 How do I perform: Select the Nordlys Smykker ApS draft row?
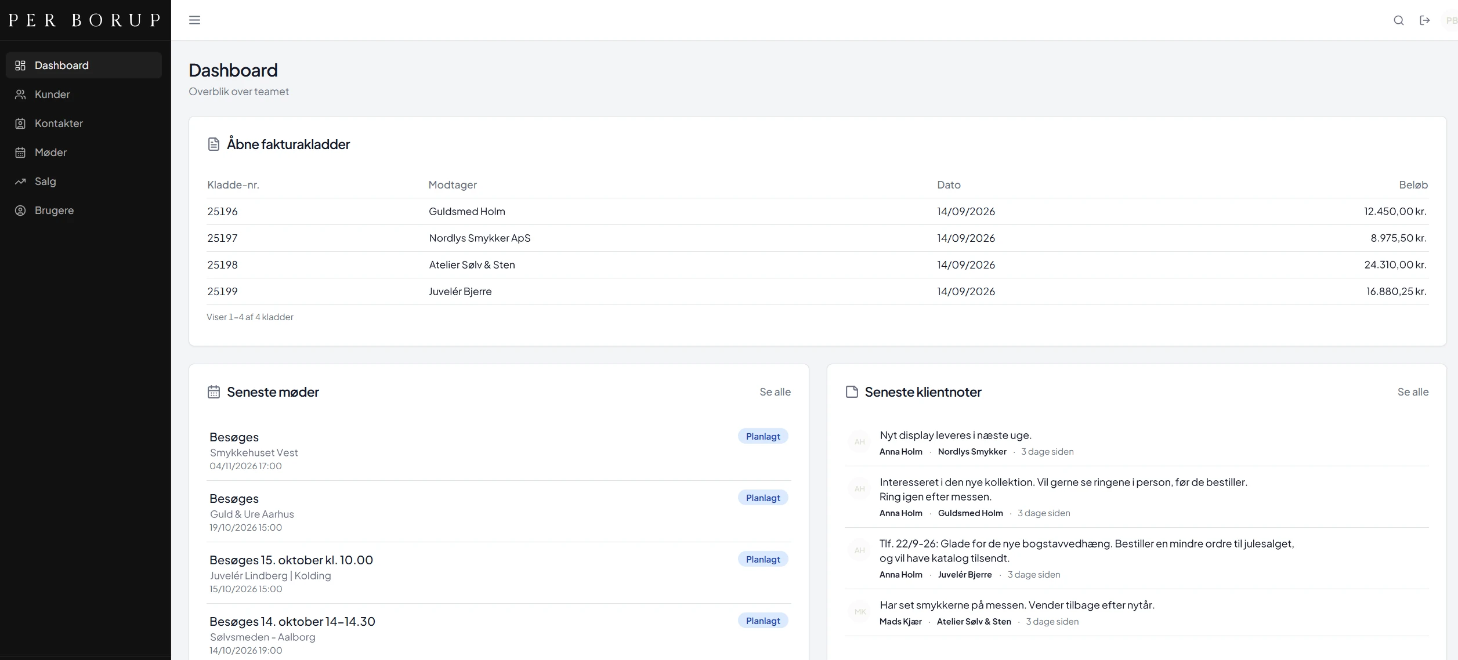click(x=817, y=238)
